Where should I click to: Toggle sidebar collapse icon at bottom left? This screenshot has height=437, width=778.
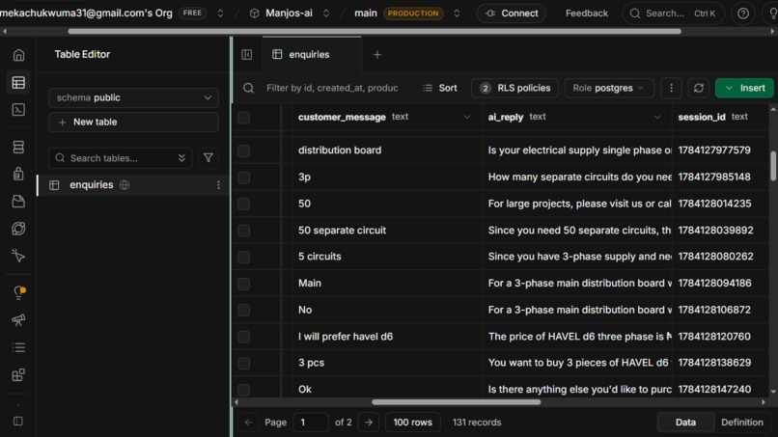(x=18, y=422)
